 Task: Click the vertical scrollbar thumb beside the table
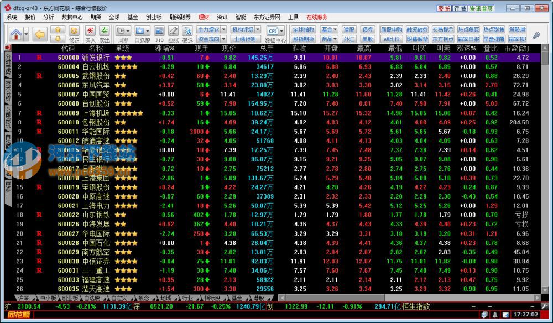[545, 58]
